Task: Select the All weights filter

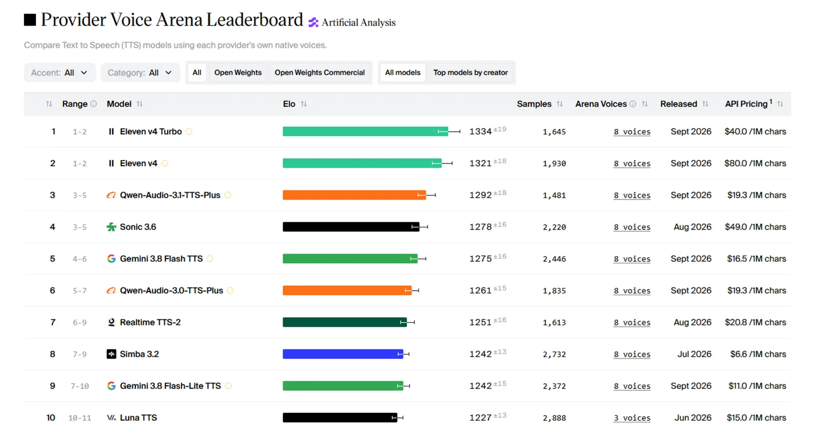Action: click(x=197, y=73)
